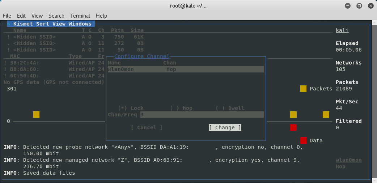This screenshot has width=377, height=183.
Task: Click the Networks count 105
Action: point(340,69)
